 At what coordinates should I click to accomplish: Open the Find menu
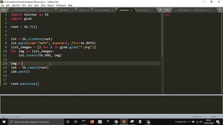click(x=24, y=6)
